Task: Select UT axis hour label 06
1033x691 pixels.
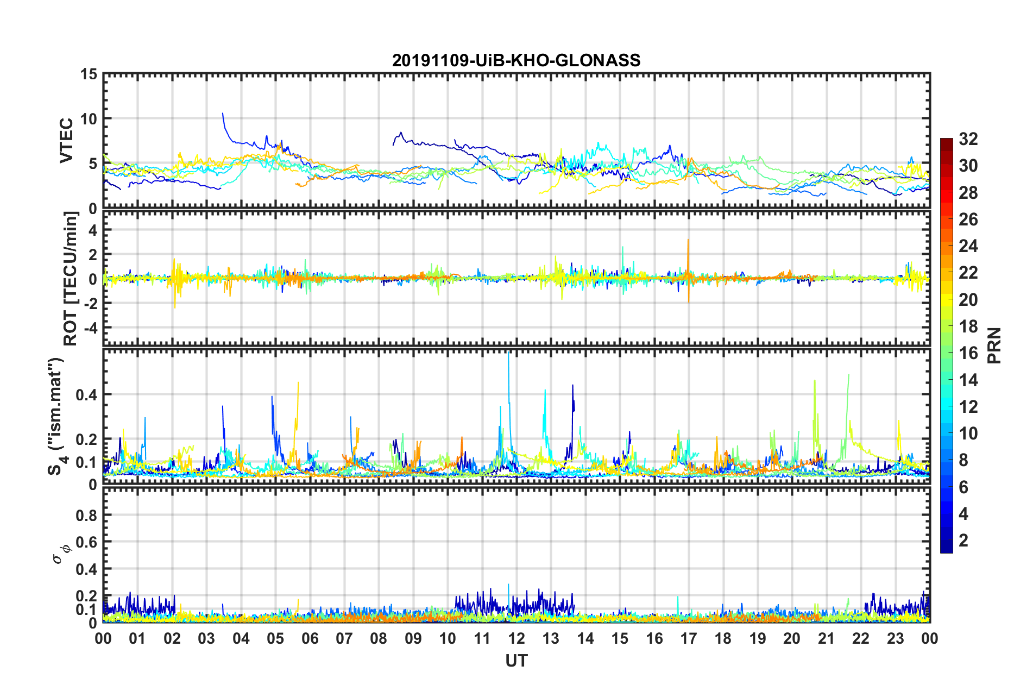Action: [310, 638]
